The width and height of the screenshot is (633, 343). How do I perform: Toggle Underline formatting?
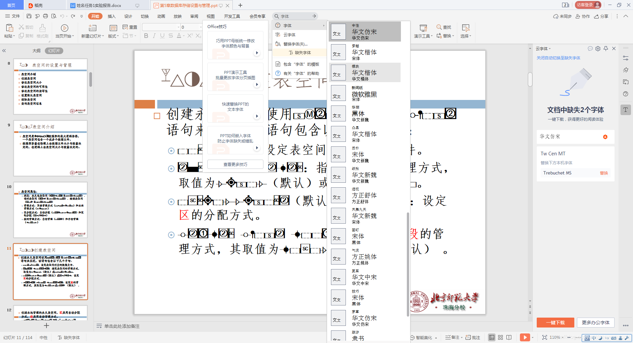(x=162, y=36)
